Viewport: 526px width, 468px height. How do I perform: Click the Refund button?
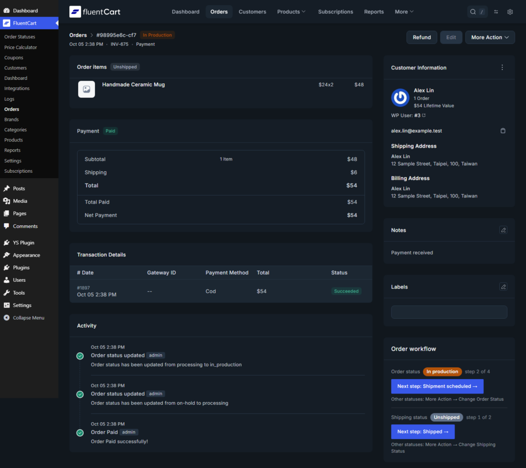(x=422, y=38)
